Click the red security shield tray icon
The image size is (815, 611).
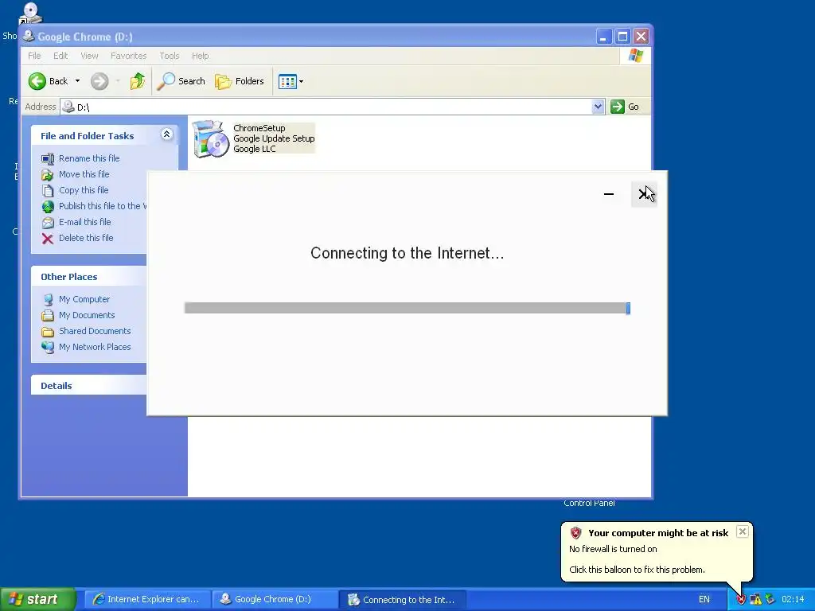pyautogui.click(x=741, y=600)
